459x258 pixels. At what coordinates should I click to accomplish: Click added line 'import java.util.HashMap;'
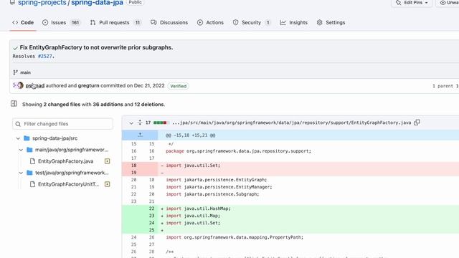click(198, 209)
